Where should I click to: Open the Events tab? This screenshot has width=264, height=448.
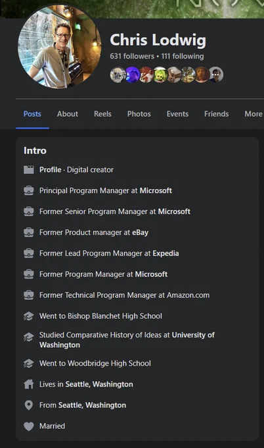pos(177,114)
